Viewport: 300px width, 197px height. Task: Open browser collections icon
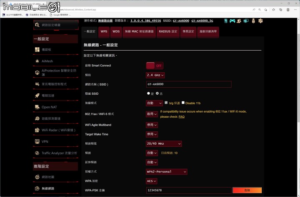point(281,10)
